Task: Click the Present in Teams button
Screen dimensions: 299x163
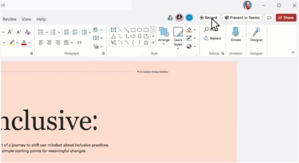Action: point(242,18)
